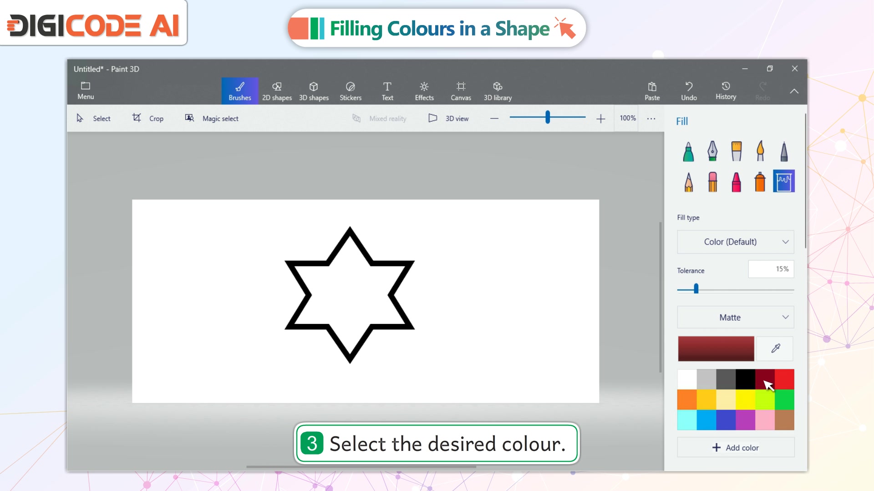Open the 3D library tab
This screenshot has width=874, height=491.
pos(498,91)
